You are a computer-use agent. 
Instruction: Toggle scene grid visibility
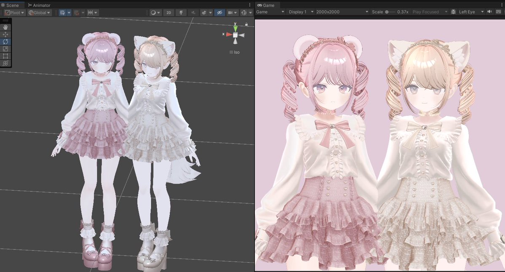[62, 13]
